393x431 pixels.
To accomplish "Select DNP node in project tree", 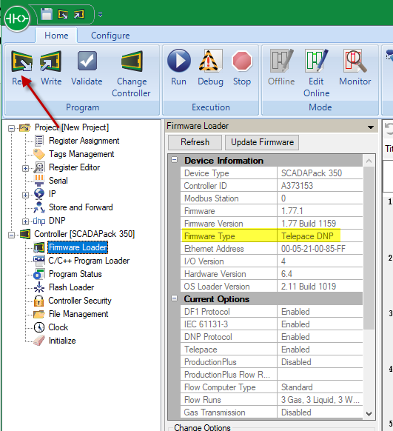I will point(57,221).
